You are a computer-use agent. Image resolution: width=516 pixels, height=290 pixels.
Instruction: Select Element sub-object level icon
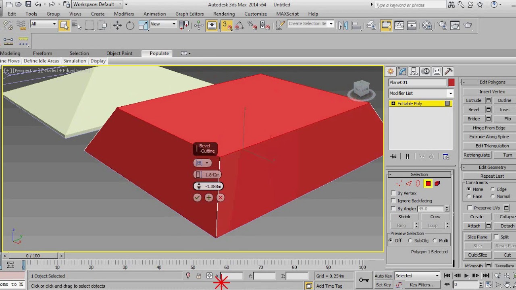point(437,184)
